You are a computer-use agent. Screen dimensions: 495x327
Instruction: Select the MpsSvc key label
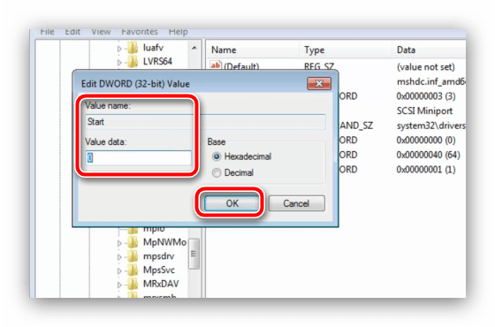point(159,270)
